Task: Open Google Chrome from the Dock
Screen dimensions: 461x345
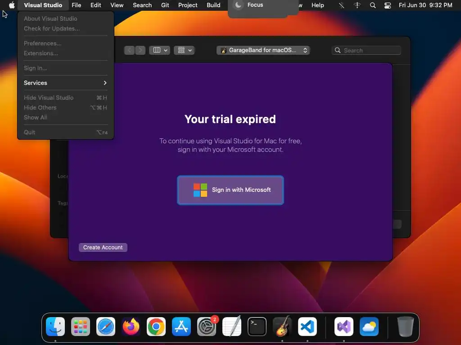Action: tap(156, 327)
